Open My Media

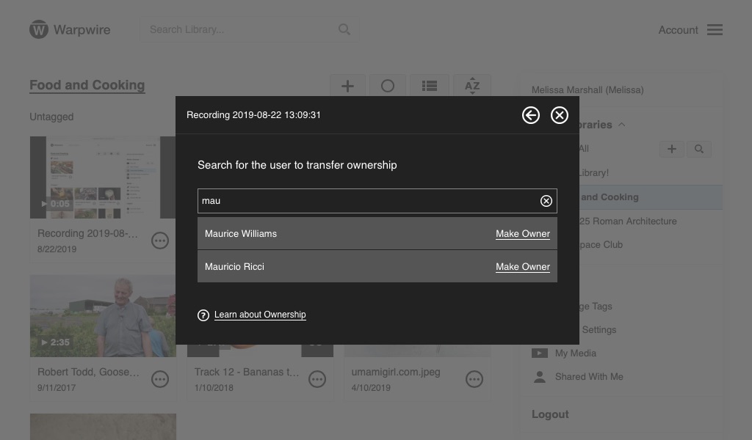[x=576, y=353]
